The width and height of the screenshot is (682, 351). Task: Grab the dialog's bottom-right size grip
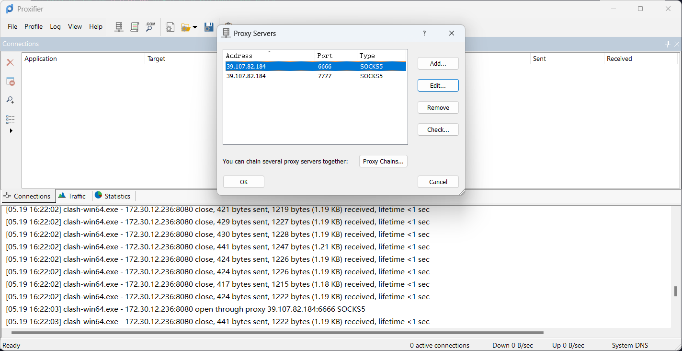[462, 192]
